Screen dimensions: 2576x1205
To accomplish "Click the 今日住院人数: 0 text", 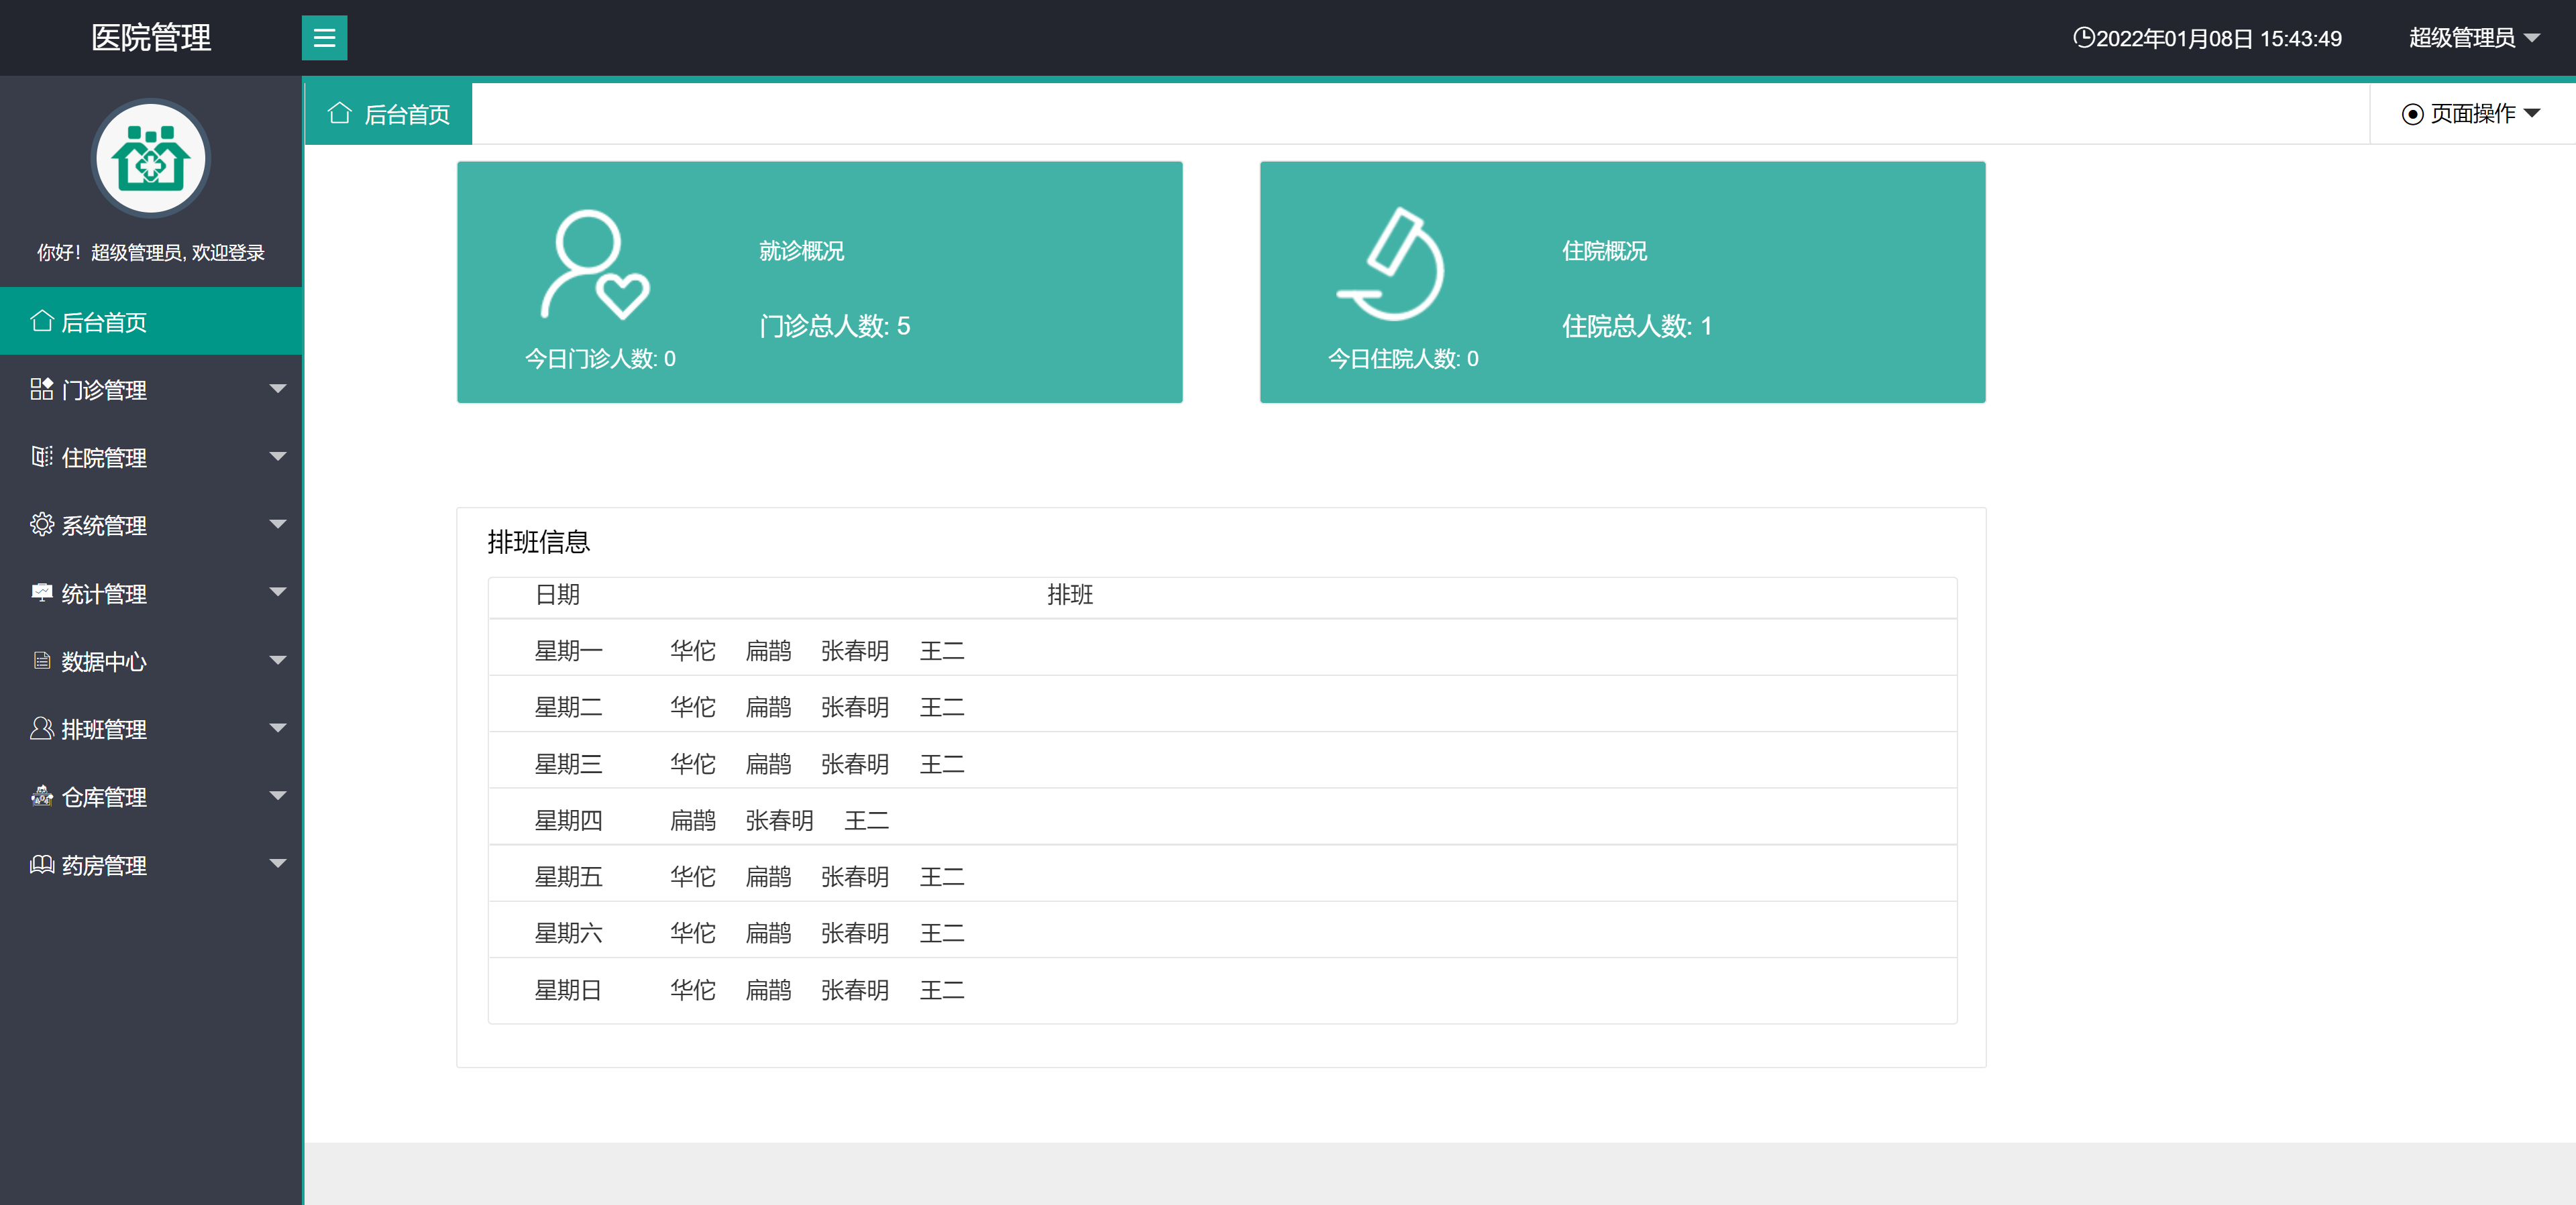I will pyautogui.click(x=1403, y=358).
